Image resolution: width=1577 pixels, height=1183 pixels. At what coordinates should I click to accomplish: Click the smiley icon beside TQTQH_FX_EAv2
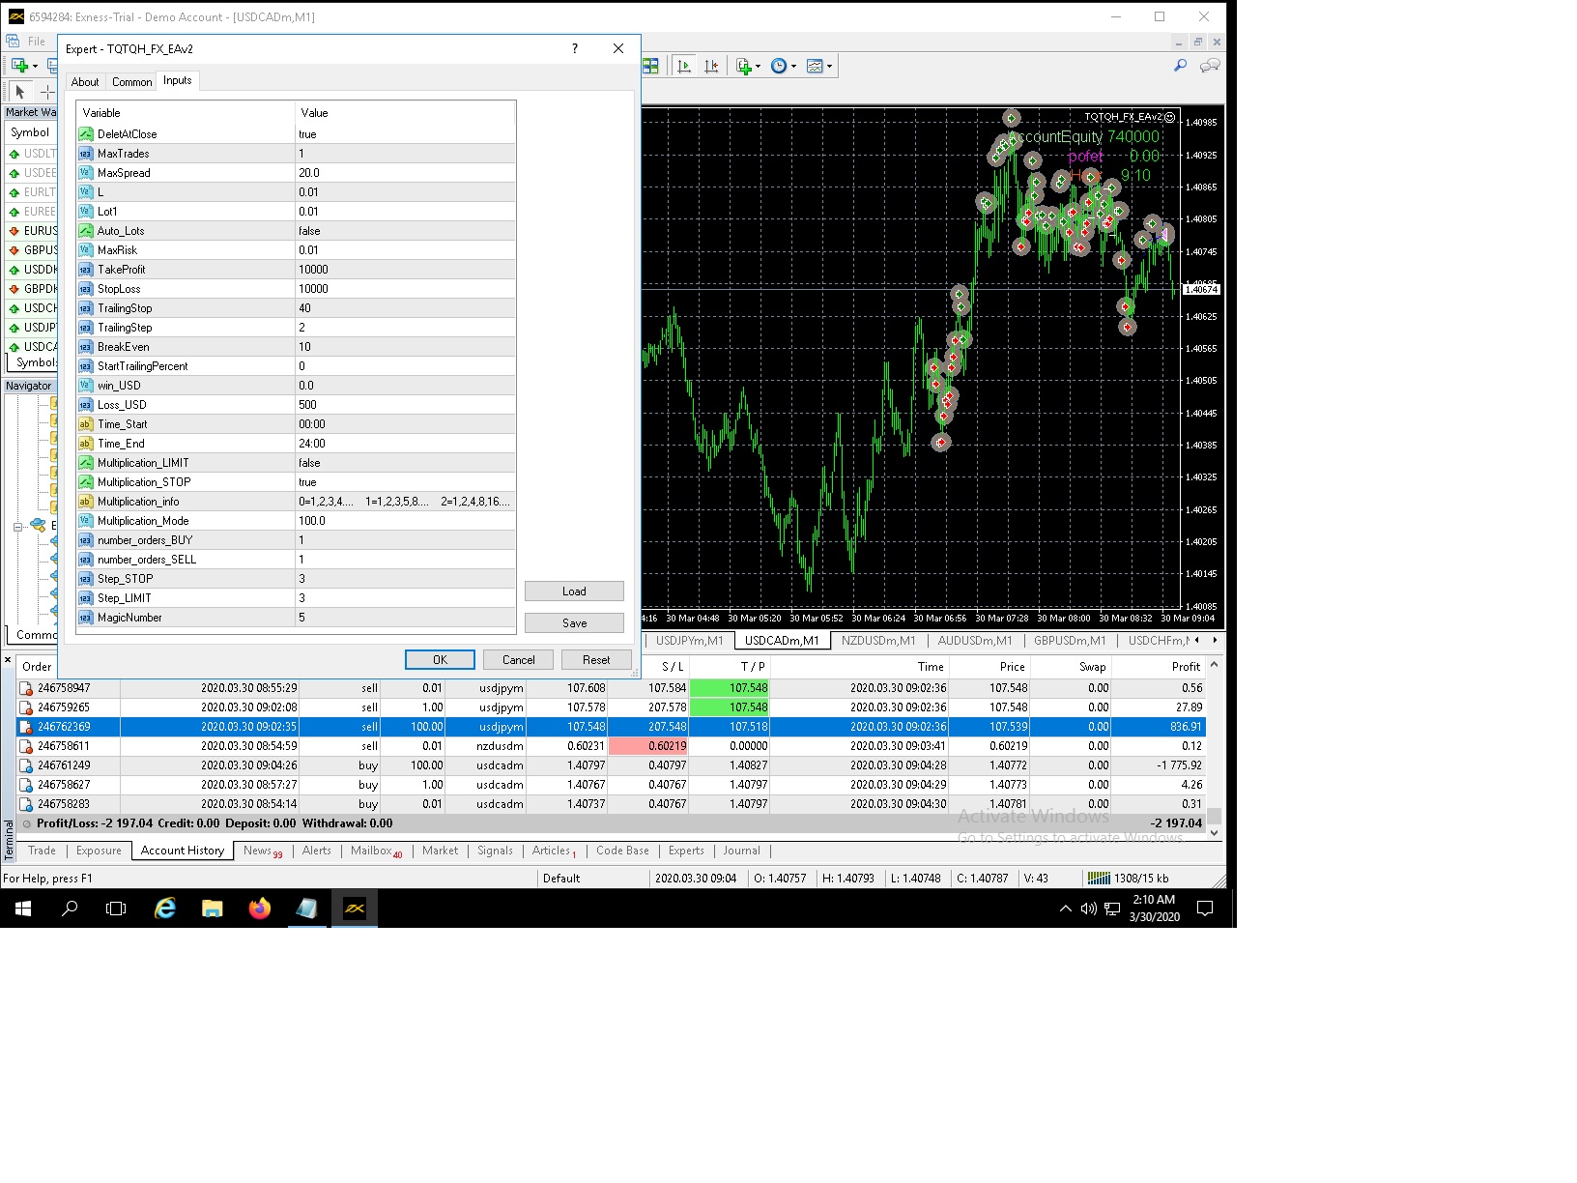point(1169,117)
